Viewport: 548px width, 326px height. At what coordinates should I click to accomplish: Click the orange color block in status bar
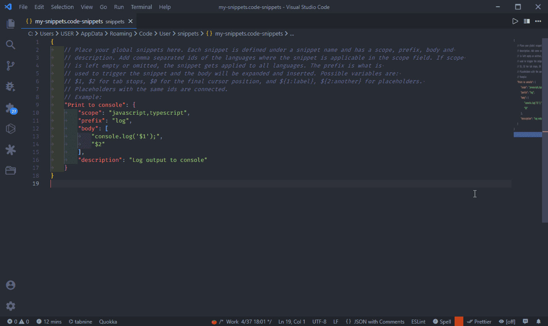pos(459,321)
